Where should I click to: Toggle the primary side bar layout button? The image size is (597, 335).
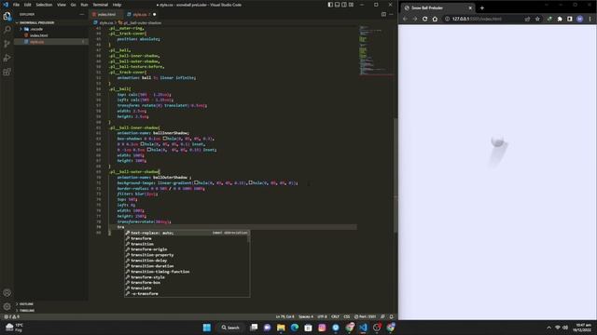pos(330,5)
